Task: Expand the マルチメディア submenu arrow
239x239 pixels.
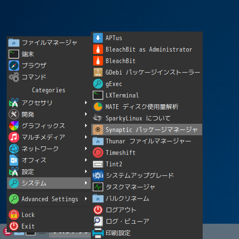Action: pyautogui.click(x=86, y=137)
